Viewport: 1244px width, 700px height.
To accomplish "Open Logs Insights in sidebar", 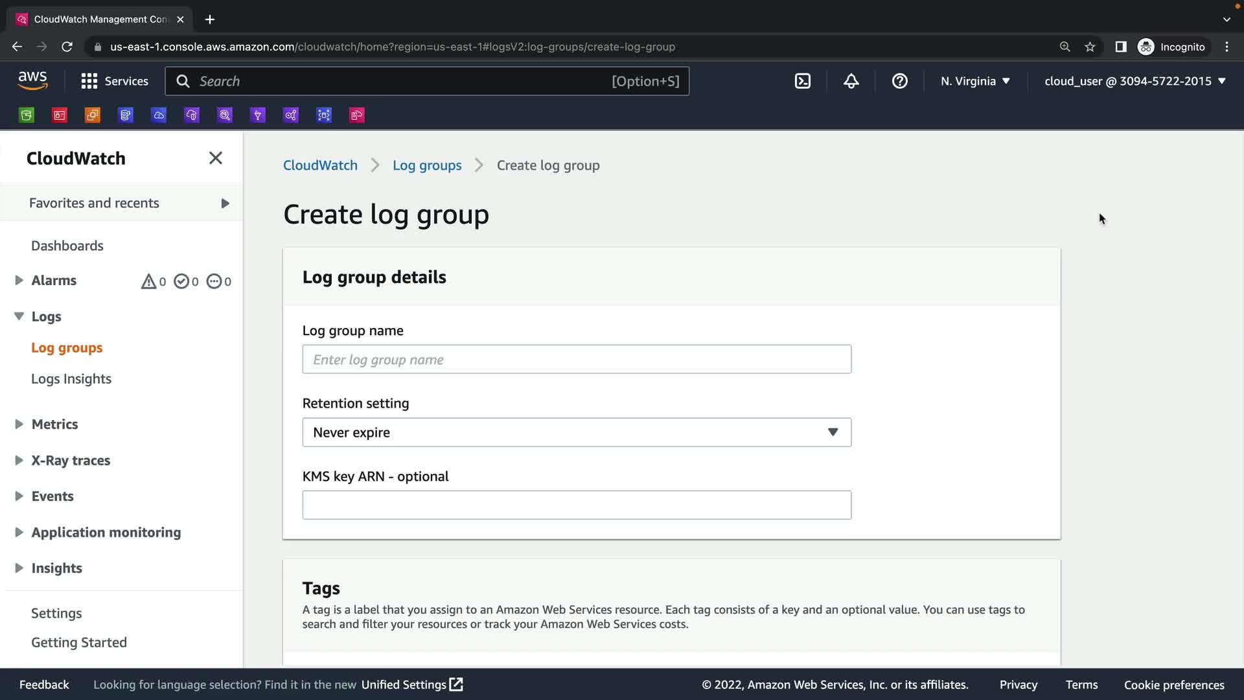I will coord(71,379).
